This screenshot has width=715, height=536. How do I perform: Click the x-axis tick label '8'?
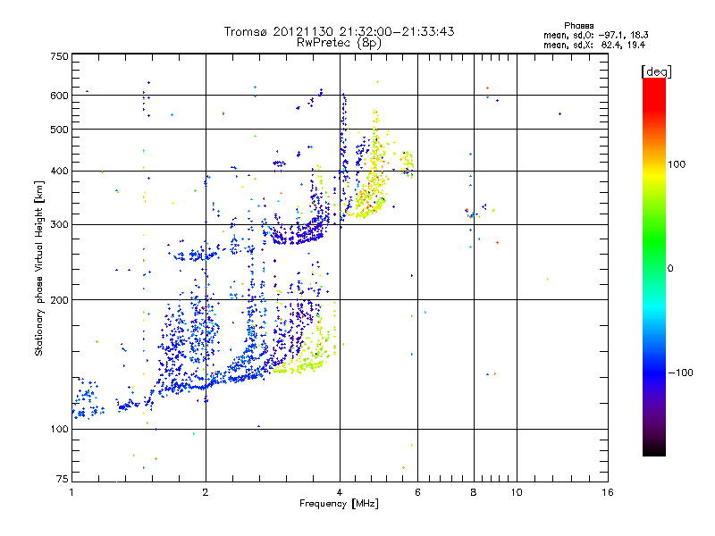pyautogui.click(x=474, y=492)
